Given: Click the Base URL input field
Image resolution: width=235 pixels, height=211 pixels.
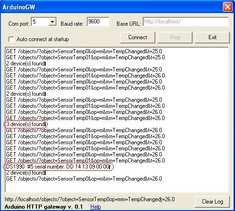Looking at the screenshot, I should [186, 21].
